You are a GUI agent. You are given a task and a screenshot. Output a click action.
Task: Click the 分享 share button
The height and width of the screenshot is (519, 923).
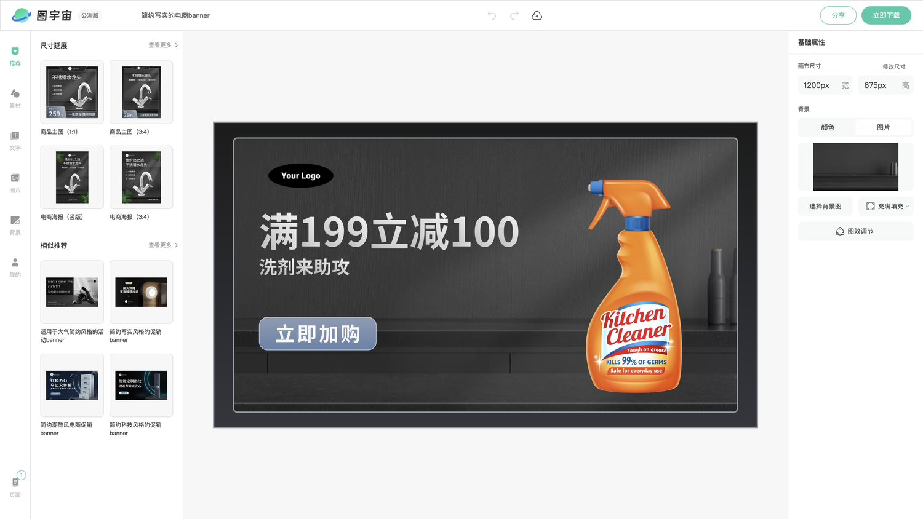tap(838, 15)
